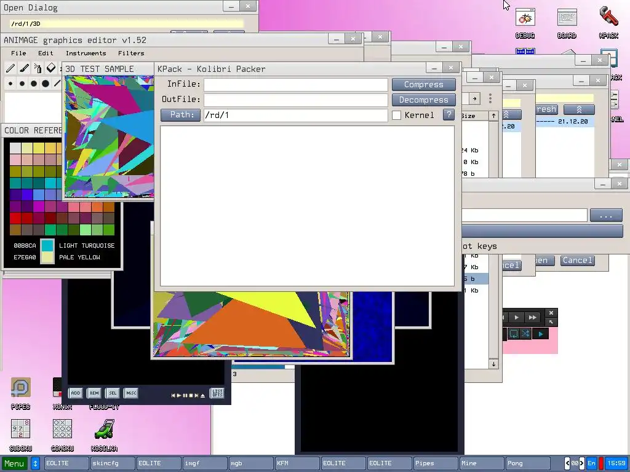This screenshot has height=472, width=630.
Task: Click the taskbar desktop switcher arrows icon
Action: click(x=35, y=463)
